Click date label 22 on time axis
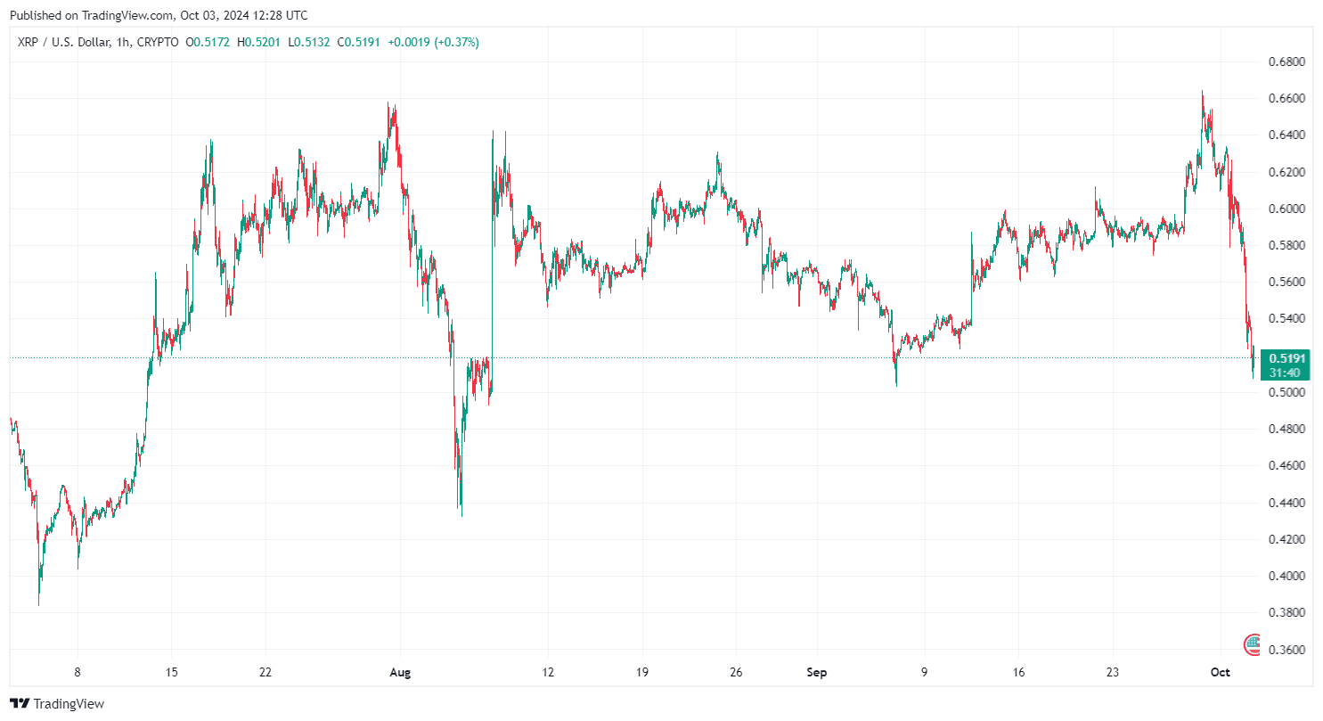Image resolution: width=1323 pixels, height=721 pixels. point(265,673)
